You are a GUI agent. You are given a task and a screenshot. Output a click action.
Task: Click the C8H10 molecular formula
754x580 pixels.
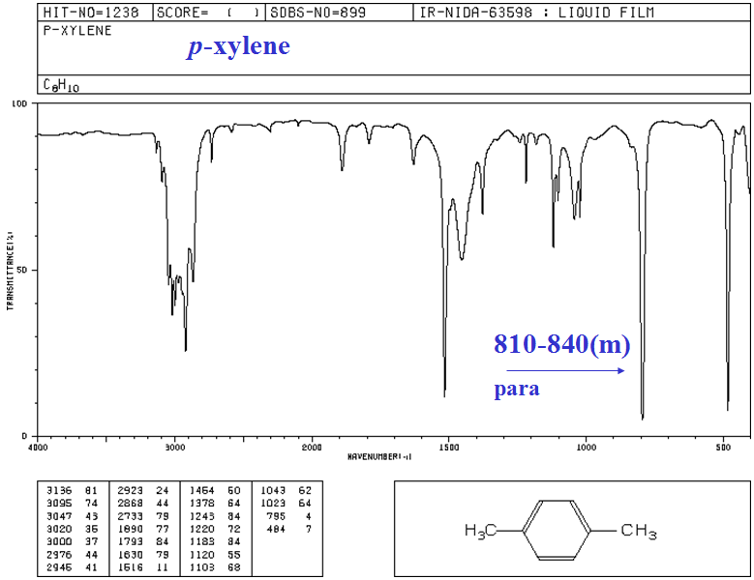click(61, 85)
